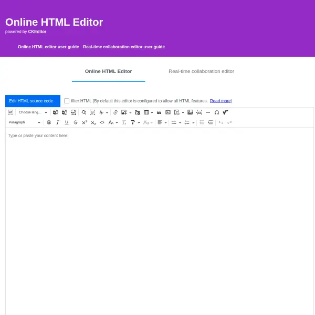This screenshot has height=315, width=315.
Task: Switch to Real-time collaboration editor tab
Action: (x=201, y=71)
